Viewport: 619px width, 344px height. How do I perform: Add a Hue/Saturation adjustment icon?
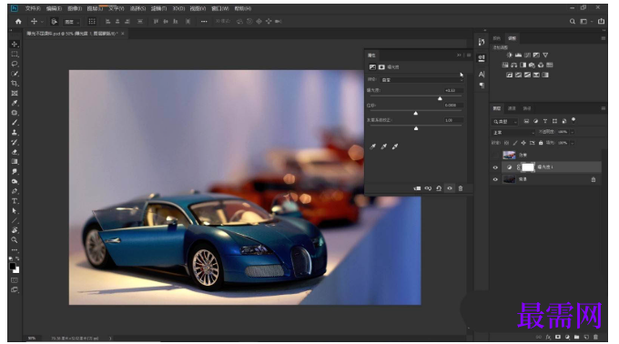(x=505, y=66)
